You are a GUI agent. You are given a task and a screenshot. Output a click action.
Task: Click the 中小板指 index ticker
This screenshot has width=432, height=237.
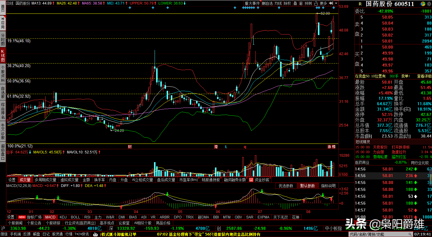[x=334, y=228]
